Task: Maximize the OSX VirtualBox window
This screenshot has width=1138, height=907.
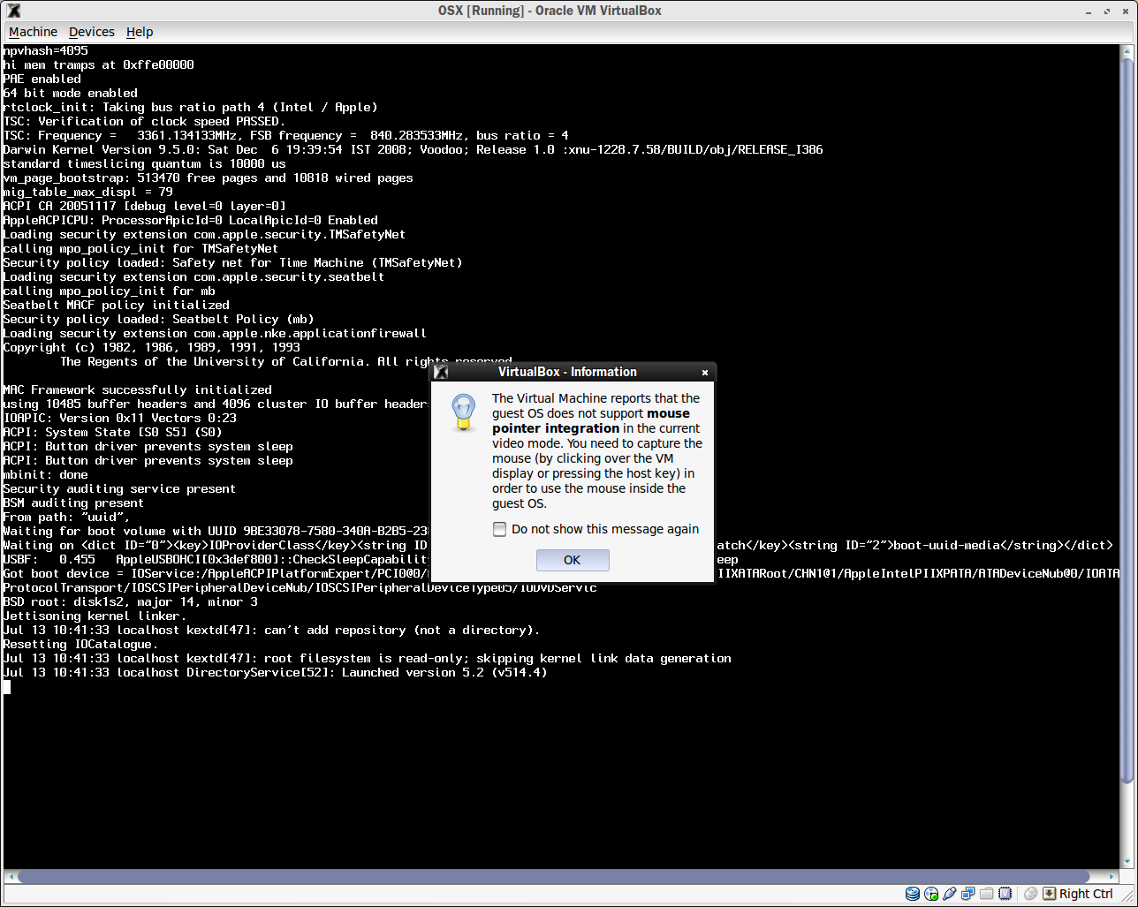Action: pyautogui.click(x=1108, y=11)
